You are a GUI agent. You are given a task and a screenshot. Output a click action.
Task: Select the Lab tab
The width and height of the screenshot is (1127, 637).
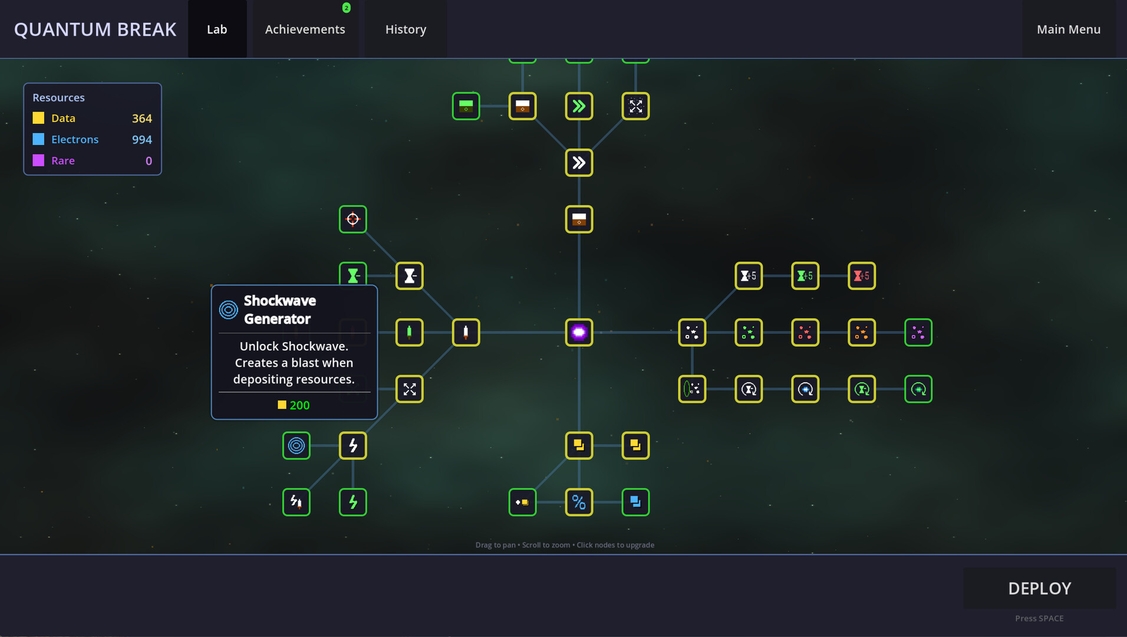tap(217, 29)
